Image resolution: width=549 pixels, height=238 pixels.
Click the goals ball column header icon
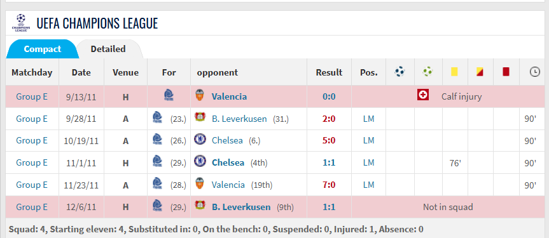pos(400,72)
